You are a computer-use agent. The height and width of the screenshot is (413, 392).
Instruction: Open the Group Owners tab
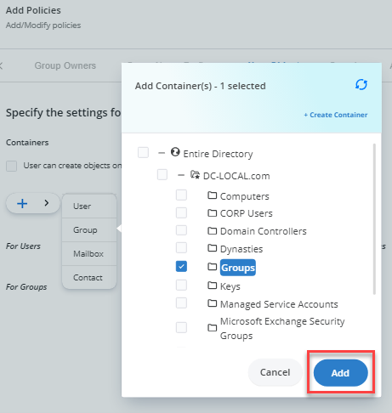pos(65,65)
